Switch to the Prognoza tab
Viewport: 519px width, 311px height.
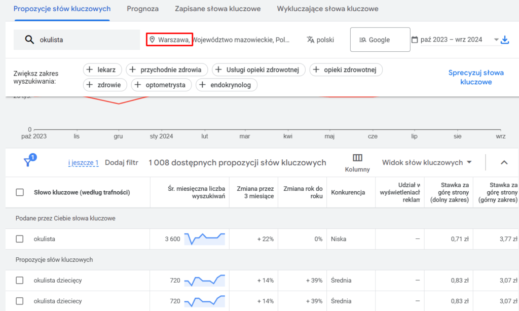point(142,9)
